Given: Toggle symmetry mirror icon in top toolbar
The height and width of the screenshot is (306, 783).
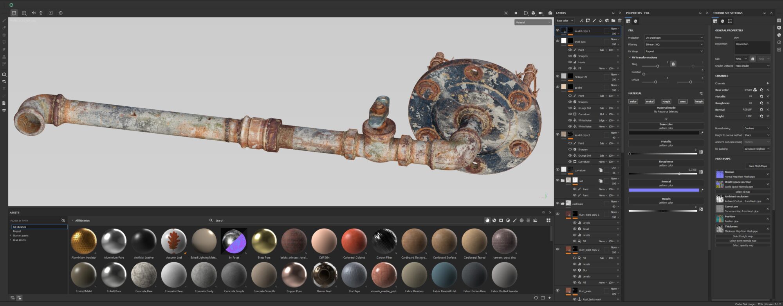Looking at the screenshot, I should click(x=33, y=13).
